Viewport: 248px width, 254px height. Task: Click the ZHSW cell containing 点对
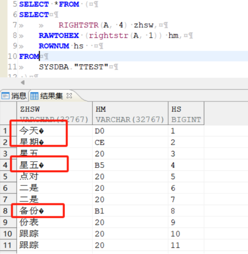[54, 176]
